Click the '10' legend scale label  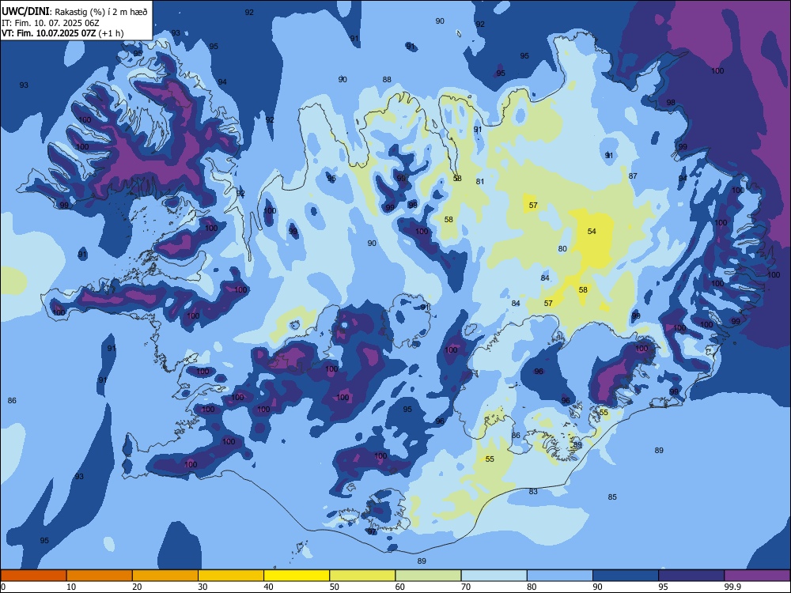[x=71, y=587]
